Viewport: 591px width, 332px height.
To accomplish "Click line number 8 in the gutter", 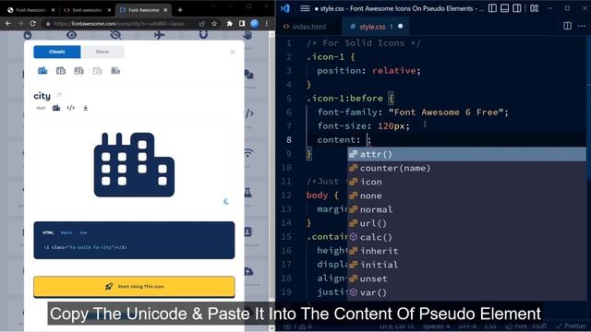I will point(289,140).
